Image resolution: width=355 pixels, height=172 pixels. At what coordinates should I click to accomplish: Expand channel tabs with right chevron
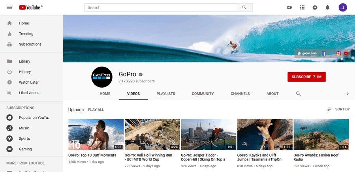347,94
